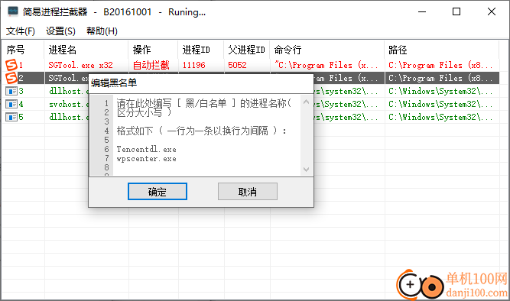Click the window icon of row 3
510x301 pixels.
[x=11, y=91]
